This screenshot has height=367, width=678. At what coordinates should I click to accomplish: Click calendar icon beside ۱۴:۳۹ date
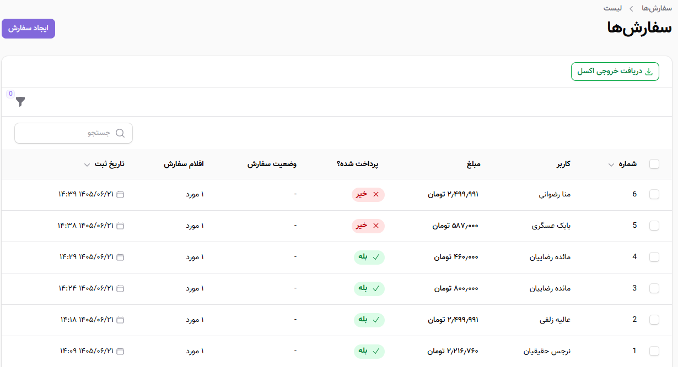click(x=121, y=194)
